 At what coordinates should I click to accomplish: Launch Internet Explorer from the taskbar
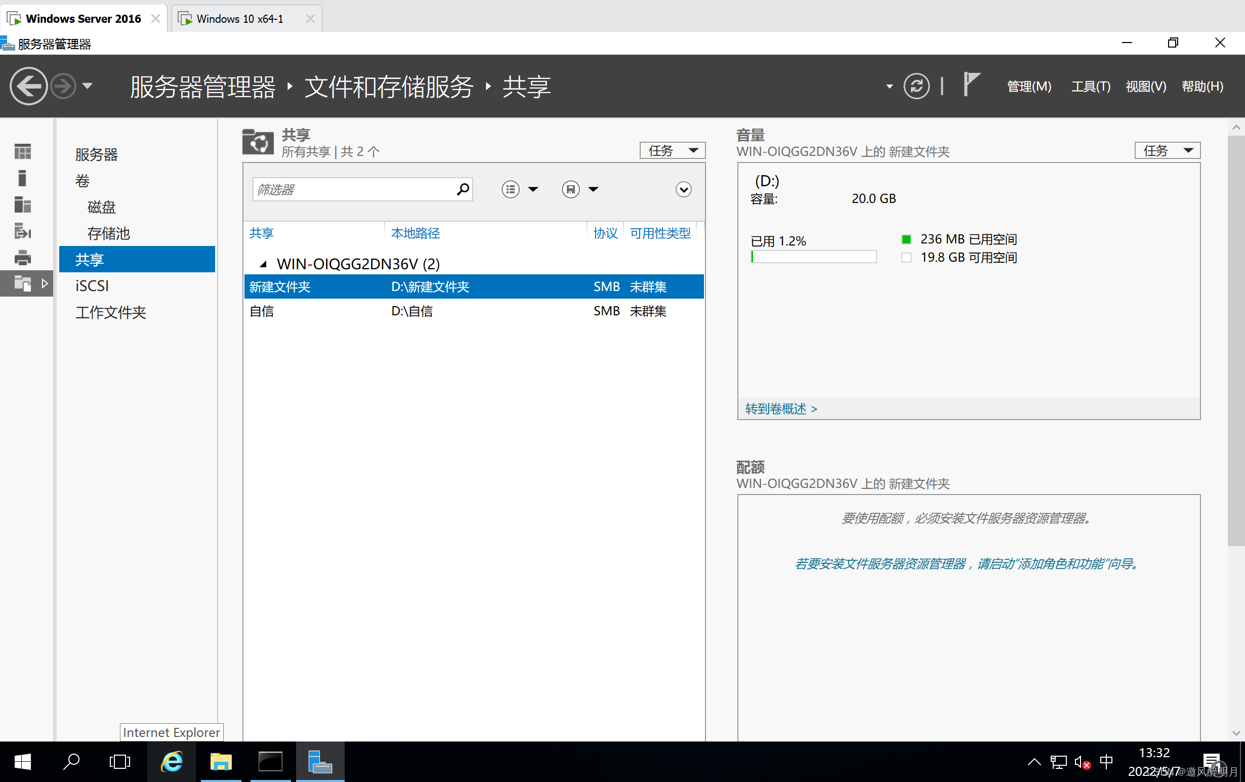click(172, 761)
